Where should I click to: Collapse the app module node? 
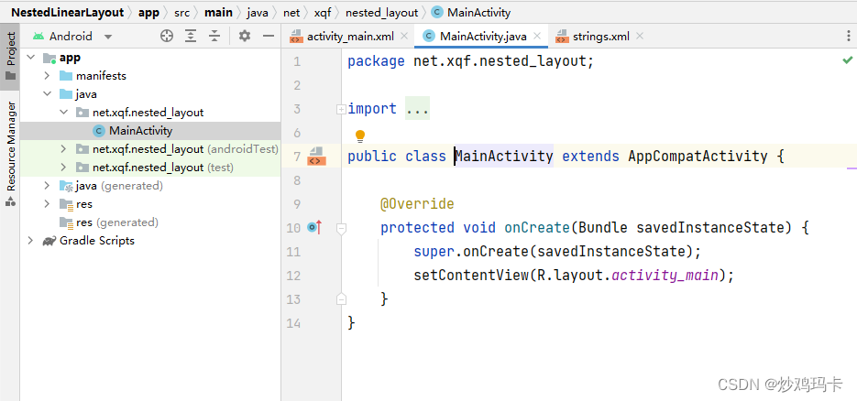pos(30,58)
